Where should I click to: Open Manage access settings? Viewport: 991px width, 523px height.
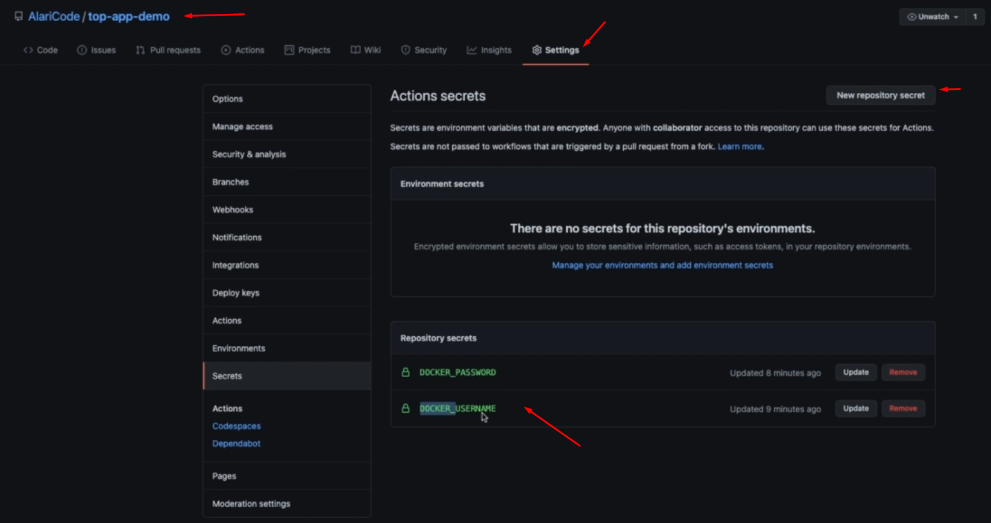pos(287,127)
